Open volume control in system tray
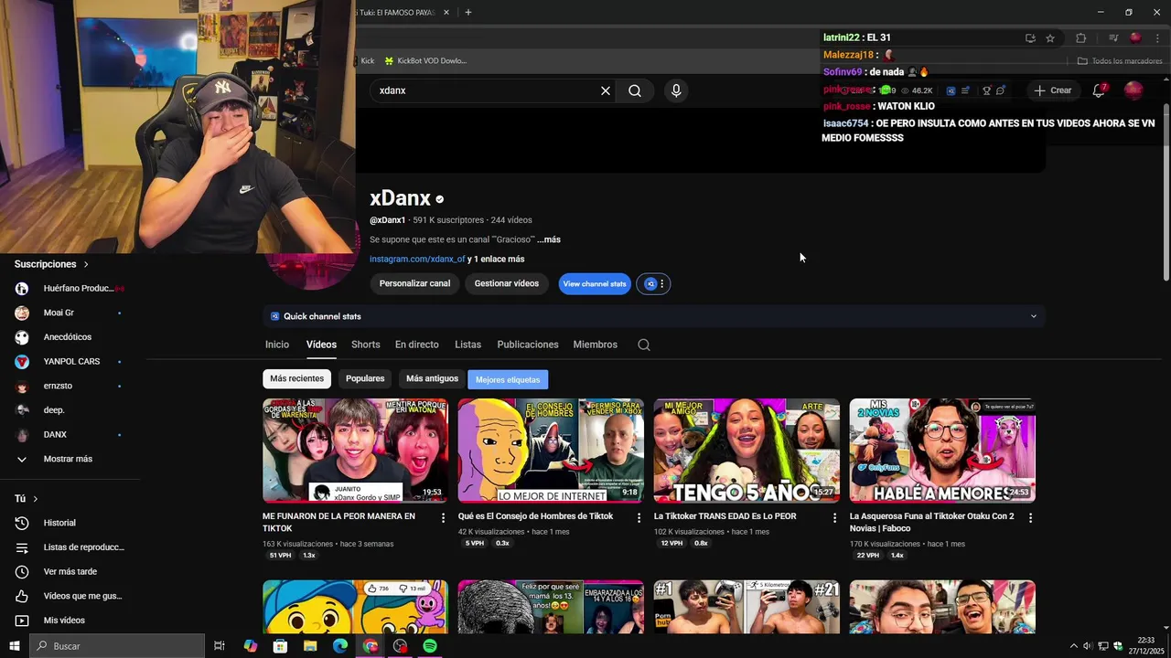The height and width of the screenshot is (658, 1171). [x=1088, y=646]
